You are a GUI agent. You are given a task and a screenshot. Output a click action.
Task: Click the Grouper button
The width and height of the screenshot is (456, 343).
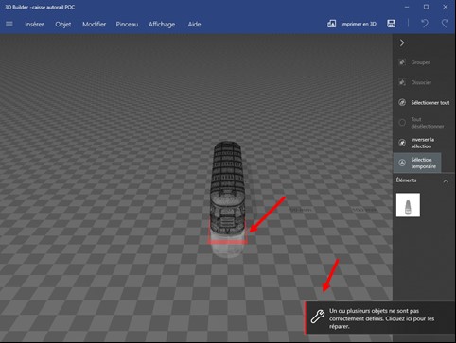414,62
